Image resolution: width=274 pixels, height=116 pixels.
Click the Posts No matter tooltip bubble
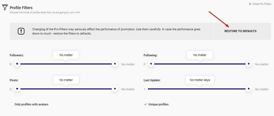[x=66, y=80]
